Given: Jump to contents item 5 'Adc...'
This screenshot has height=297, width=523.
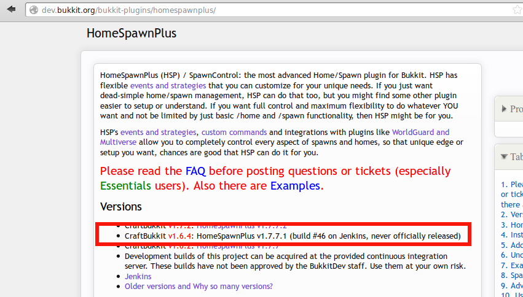Looking at the screenshot, I should coord(512,245).
